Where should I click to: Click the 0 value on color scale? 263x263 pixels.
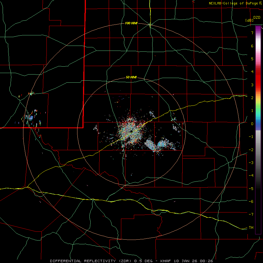[252, 124]
